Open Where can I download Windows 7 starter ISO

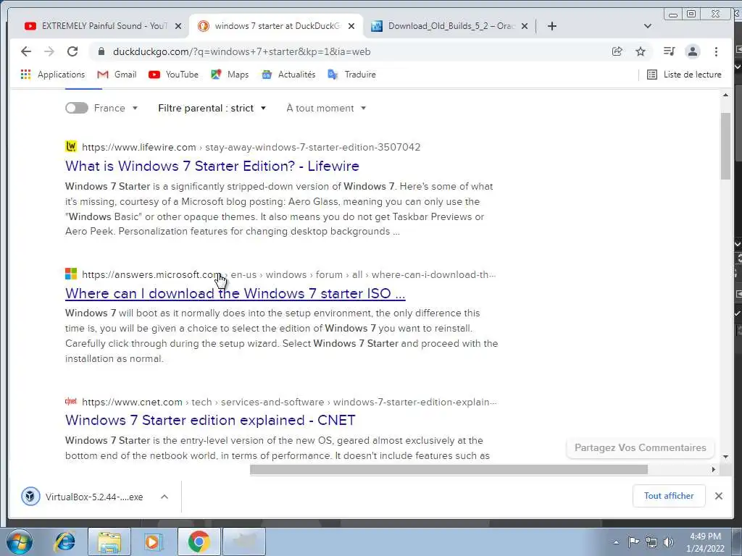pos(235,293)
